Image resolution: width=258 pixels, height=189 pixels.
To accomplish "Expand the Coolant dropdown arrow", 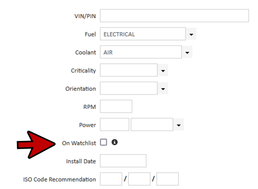I will [x=187, y=52].
